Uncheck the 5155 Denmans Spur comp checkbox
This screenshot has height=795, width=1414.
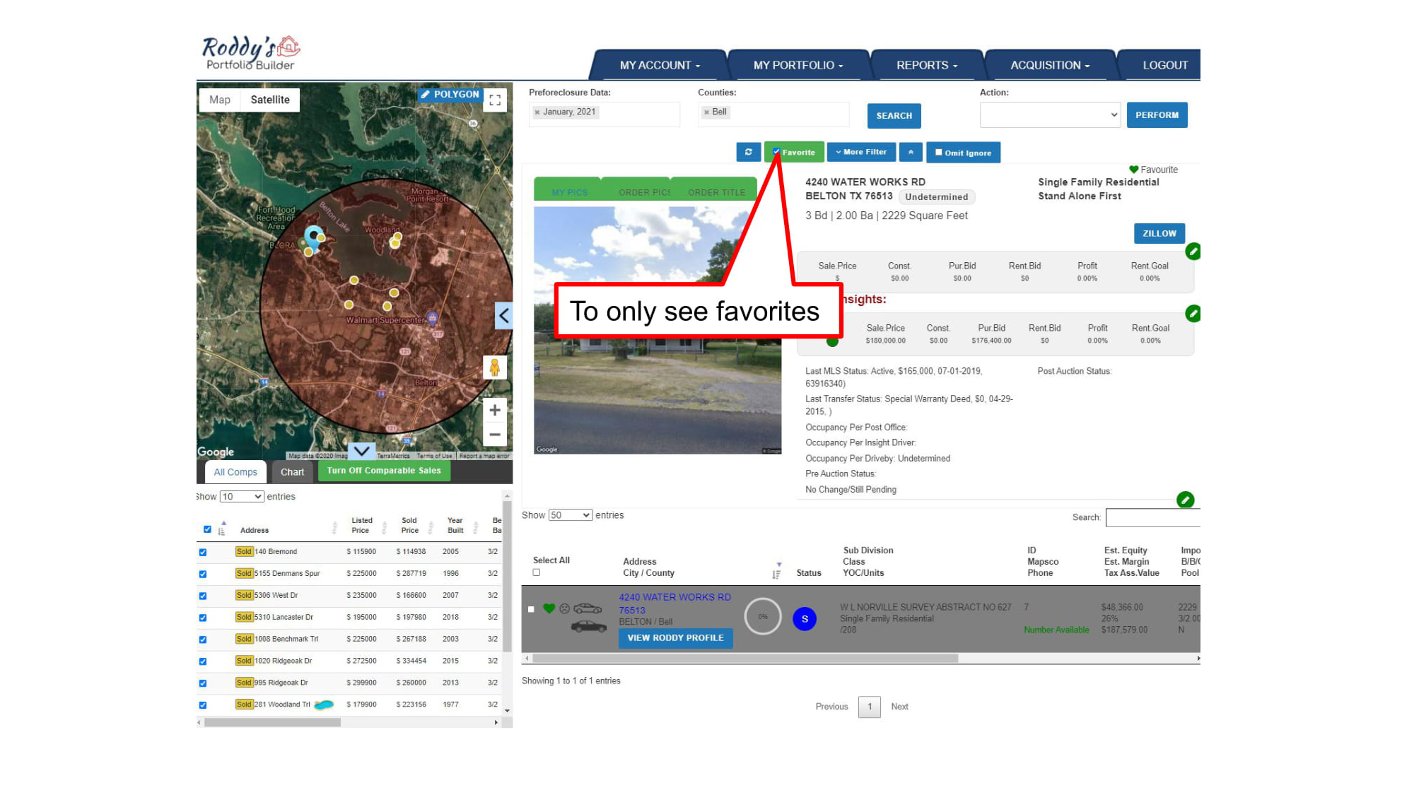203,574
